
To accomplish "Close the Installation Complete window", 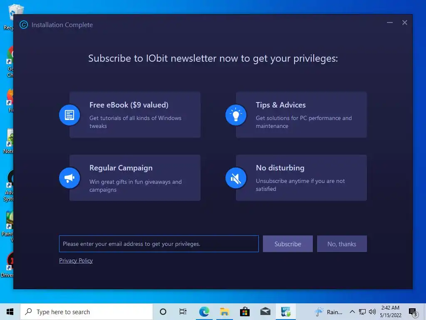I will [404, 22].
